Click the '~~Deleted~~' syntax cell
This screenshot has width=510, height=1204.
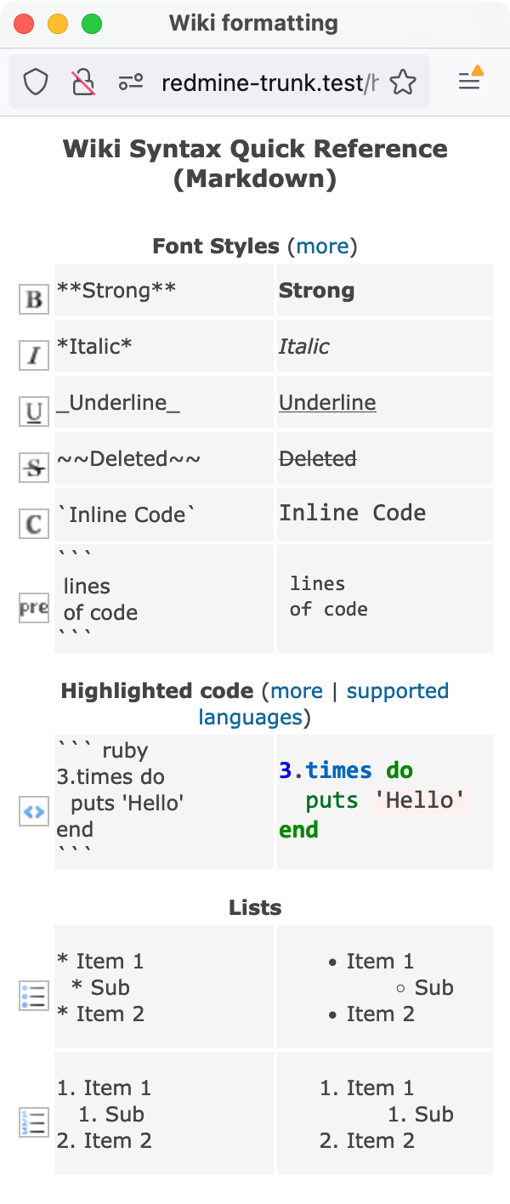tap(164, 458)
